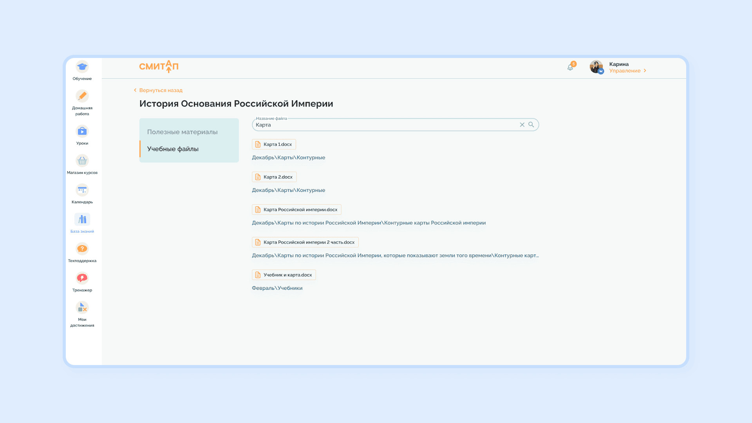This screenshot has height=423, width=752.
Task: Select База знаний books icon
Action: click(x=82, y=220)
